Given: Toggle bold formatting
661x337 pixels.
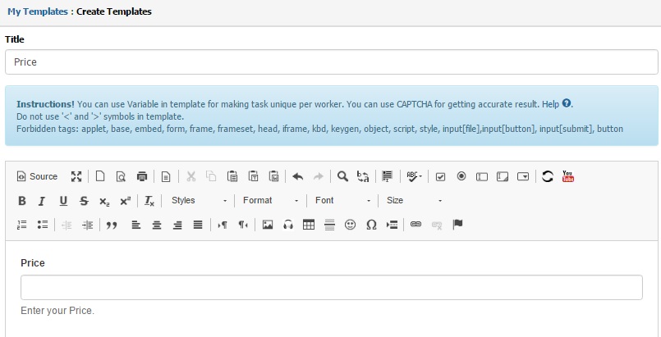Looking at the screenshot, I should 22,201.
